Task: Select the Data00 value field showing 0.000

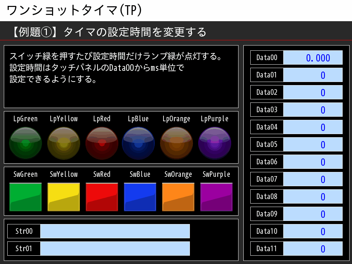Action: click(313, 58)
